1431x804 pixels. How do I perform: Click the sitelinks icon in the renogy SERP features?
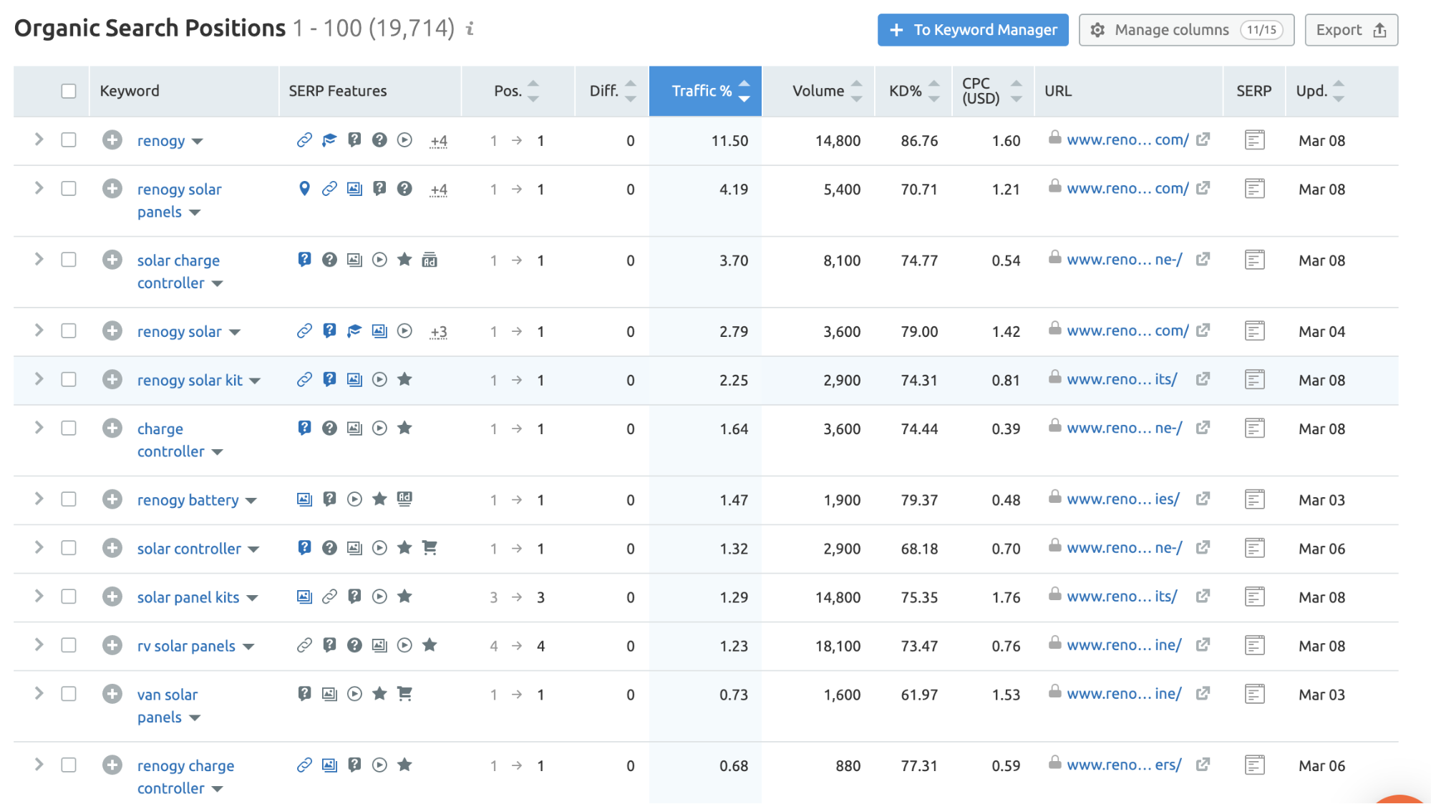[x=304, y=141]
